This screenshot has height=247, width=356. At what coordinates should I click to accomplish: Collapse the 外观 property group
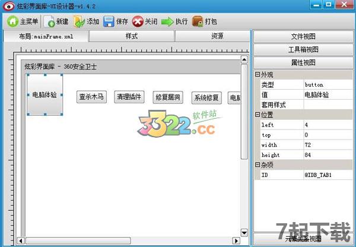click(258, 75)
